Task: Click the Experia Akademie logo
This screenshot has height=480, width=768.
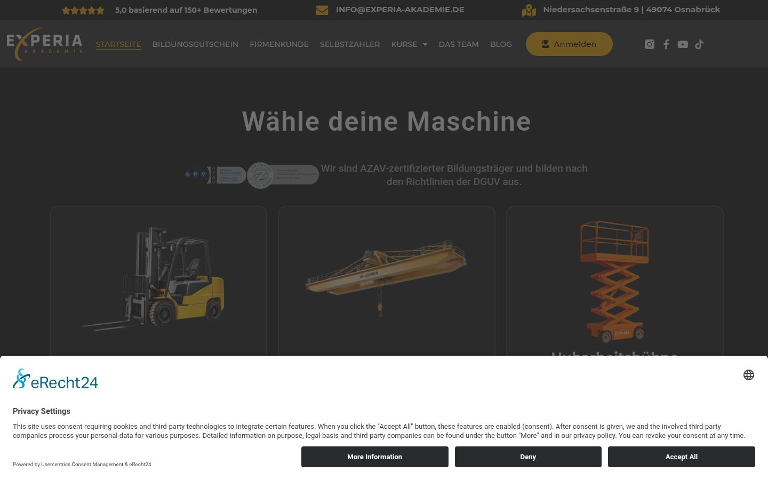Action: (45, 44)
